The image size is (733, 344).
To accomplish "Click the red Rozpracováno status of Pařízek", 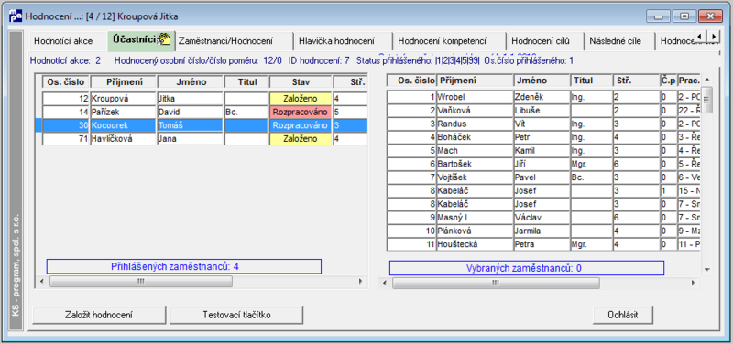I will tap(301, 113).
